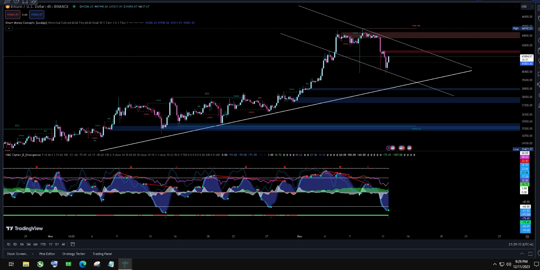540x270 pixels.
Task: Switch to the Trading Panel tab
Action: pos(102,254)
